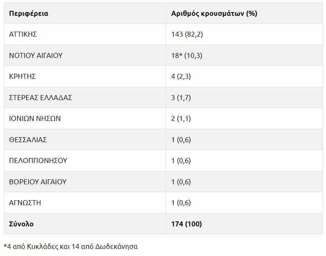Image resolution: width=326 pixels, height=256 pixels.
Task: Click the Κυκλάδες and Δωδεκάνησα footnote text
Action: tap(71, 246)
